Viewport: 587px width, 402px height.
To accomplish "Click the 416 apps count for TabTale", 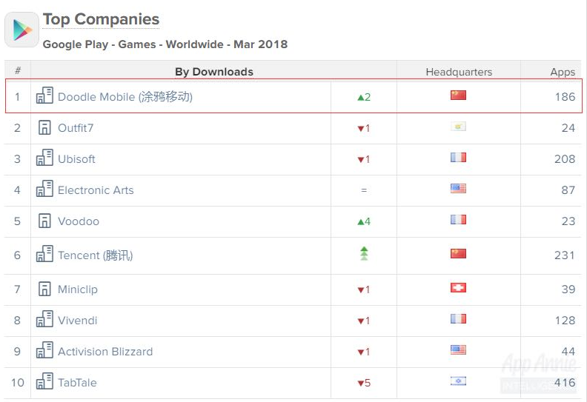I will click(565, 383).
